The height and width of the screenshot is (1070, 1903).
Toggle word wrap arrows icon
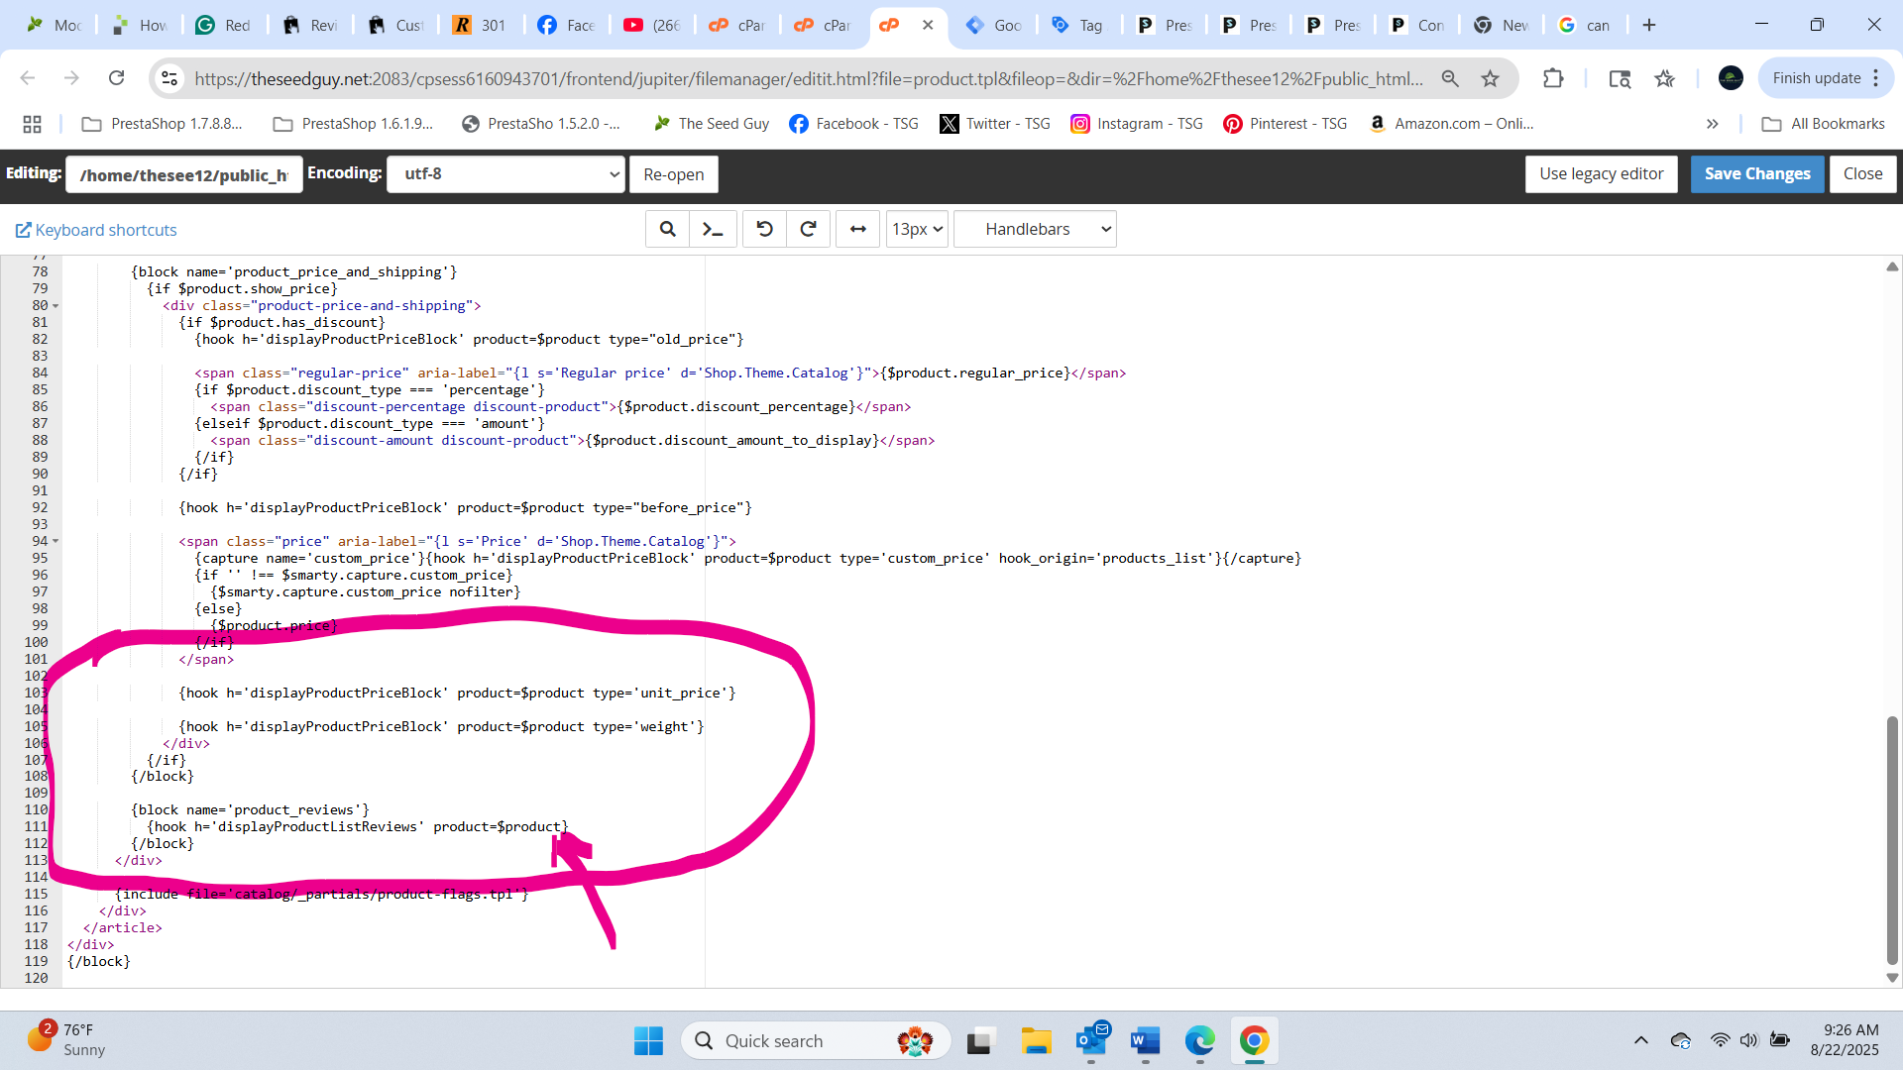point(858,229)
